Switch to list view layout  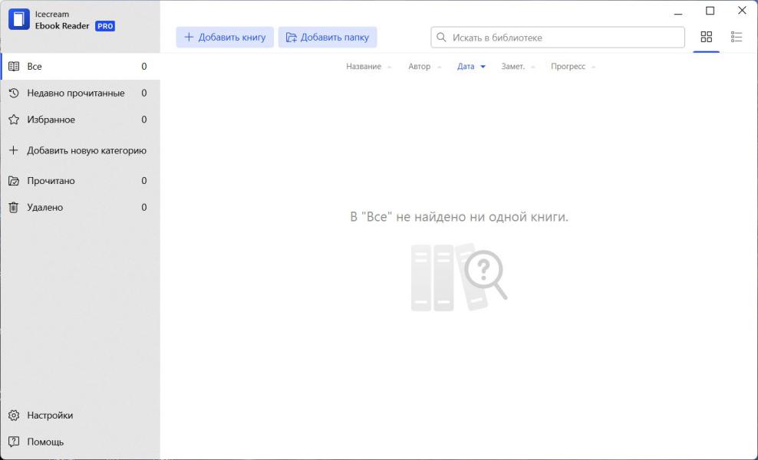[x=737, y=37]
